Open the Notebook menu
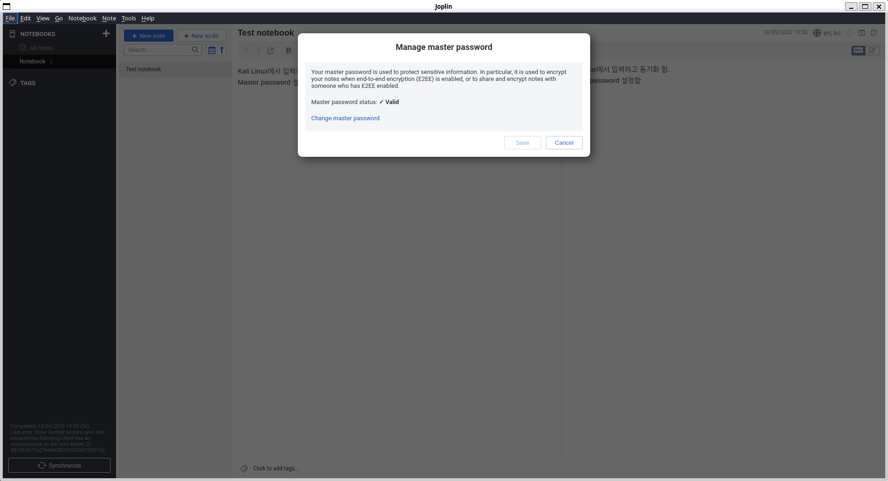This screenshot has height=481, width=888. [x=82, y=18]
